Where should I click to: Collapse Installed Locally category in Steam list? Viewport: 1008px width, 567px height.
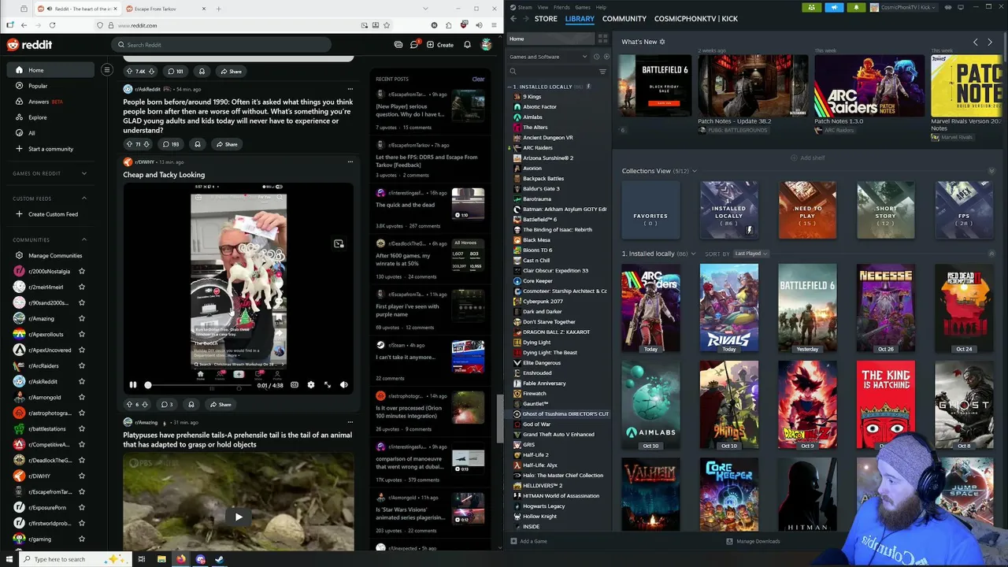point(510,87)
